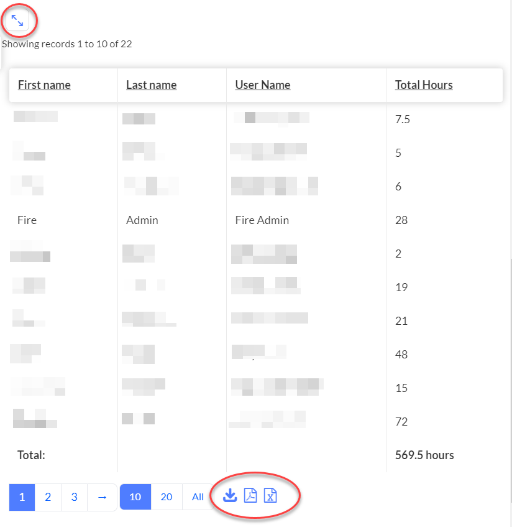Viewport: 512px width, 527px height.
Task: Go to next page arrow
Action: tap(102, 497)
